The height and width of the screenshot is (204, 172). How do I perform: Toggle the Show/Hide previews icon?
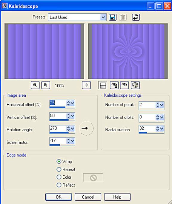coord(102,85)
